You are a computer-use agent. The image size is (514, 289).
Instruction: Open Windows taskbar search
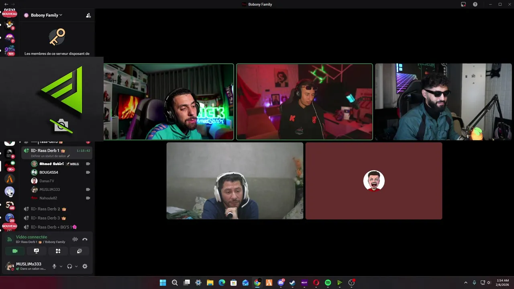pyautogui.click(x=175, y=283)
